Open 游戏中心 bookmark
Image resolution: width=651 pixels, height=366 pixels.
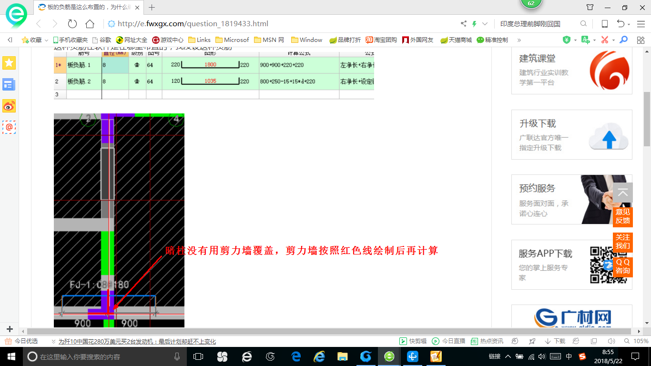tap(168, 40)
